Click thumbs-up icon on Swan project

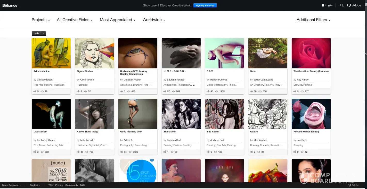point(251,91)
